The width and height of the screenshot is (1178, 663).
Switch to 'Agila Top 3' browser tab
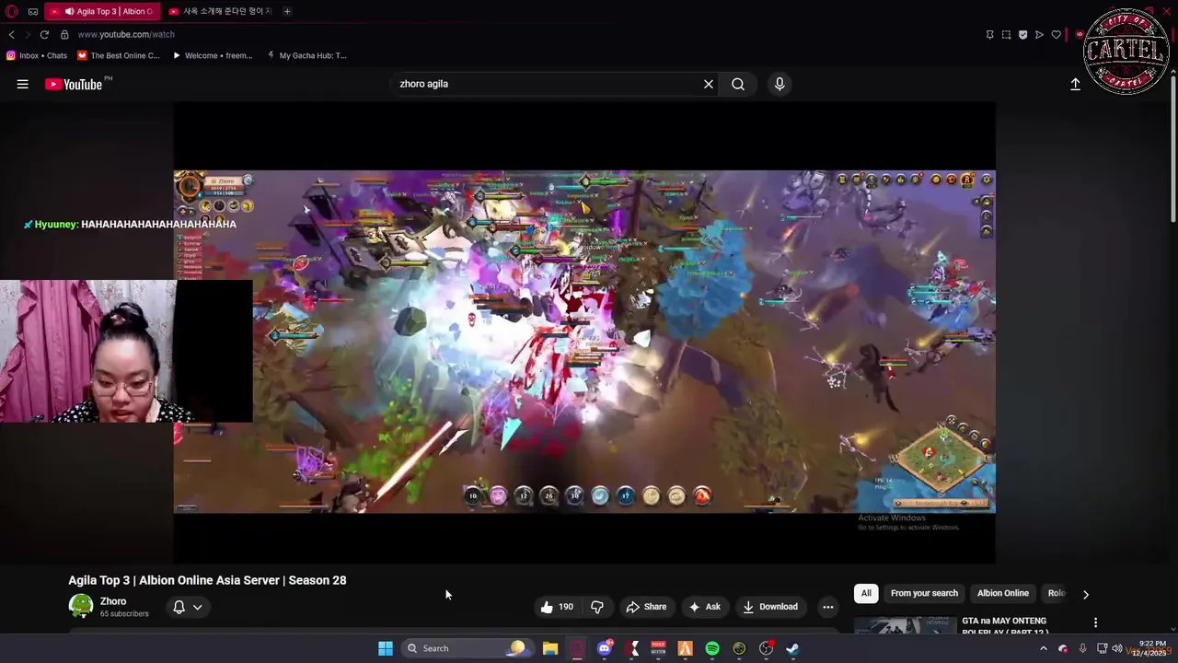(101, 11)
